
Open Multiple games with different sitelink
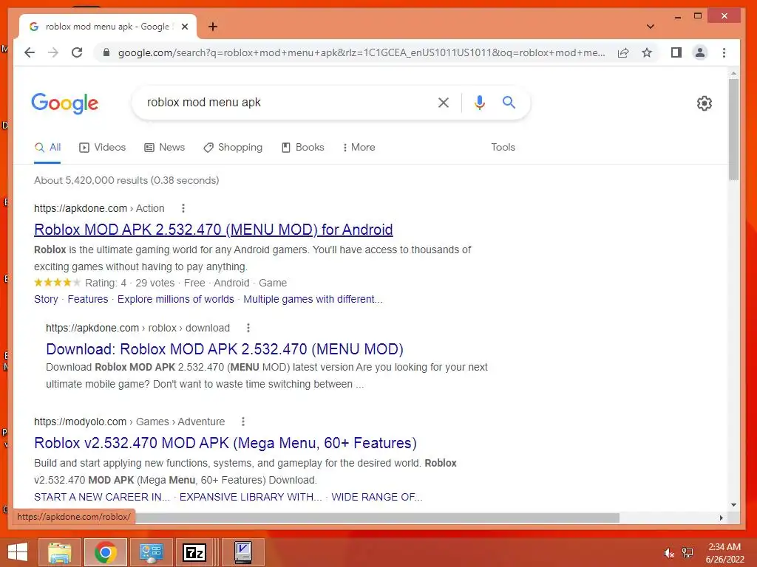[313, 300]
